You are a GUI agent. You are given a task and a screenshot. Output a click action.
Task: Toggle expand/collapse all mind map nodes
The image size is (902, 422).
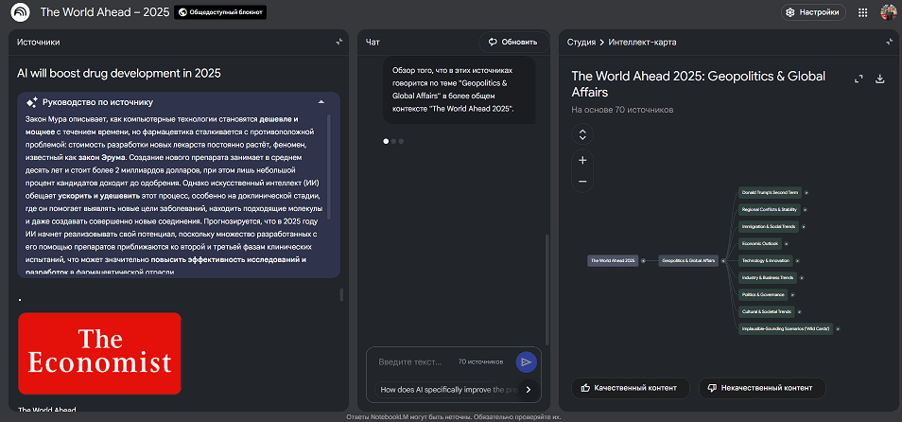(x=582, y=134)
